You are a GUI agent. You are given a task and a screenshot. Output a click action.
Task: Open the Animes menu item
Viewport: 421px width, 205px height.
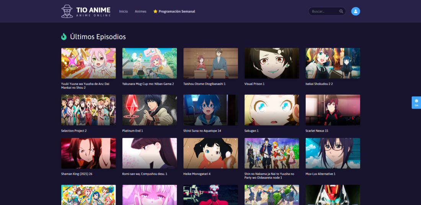140,11
